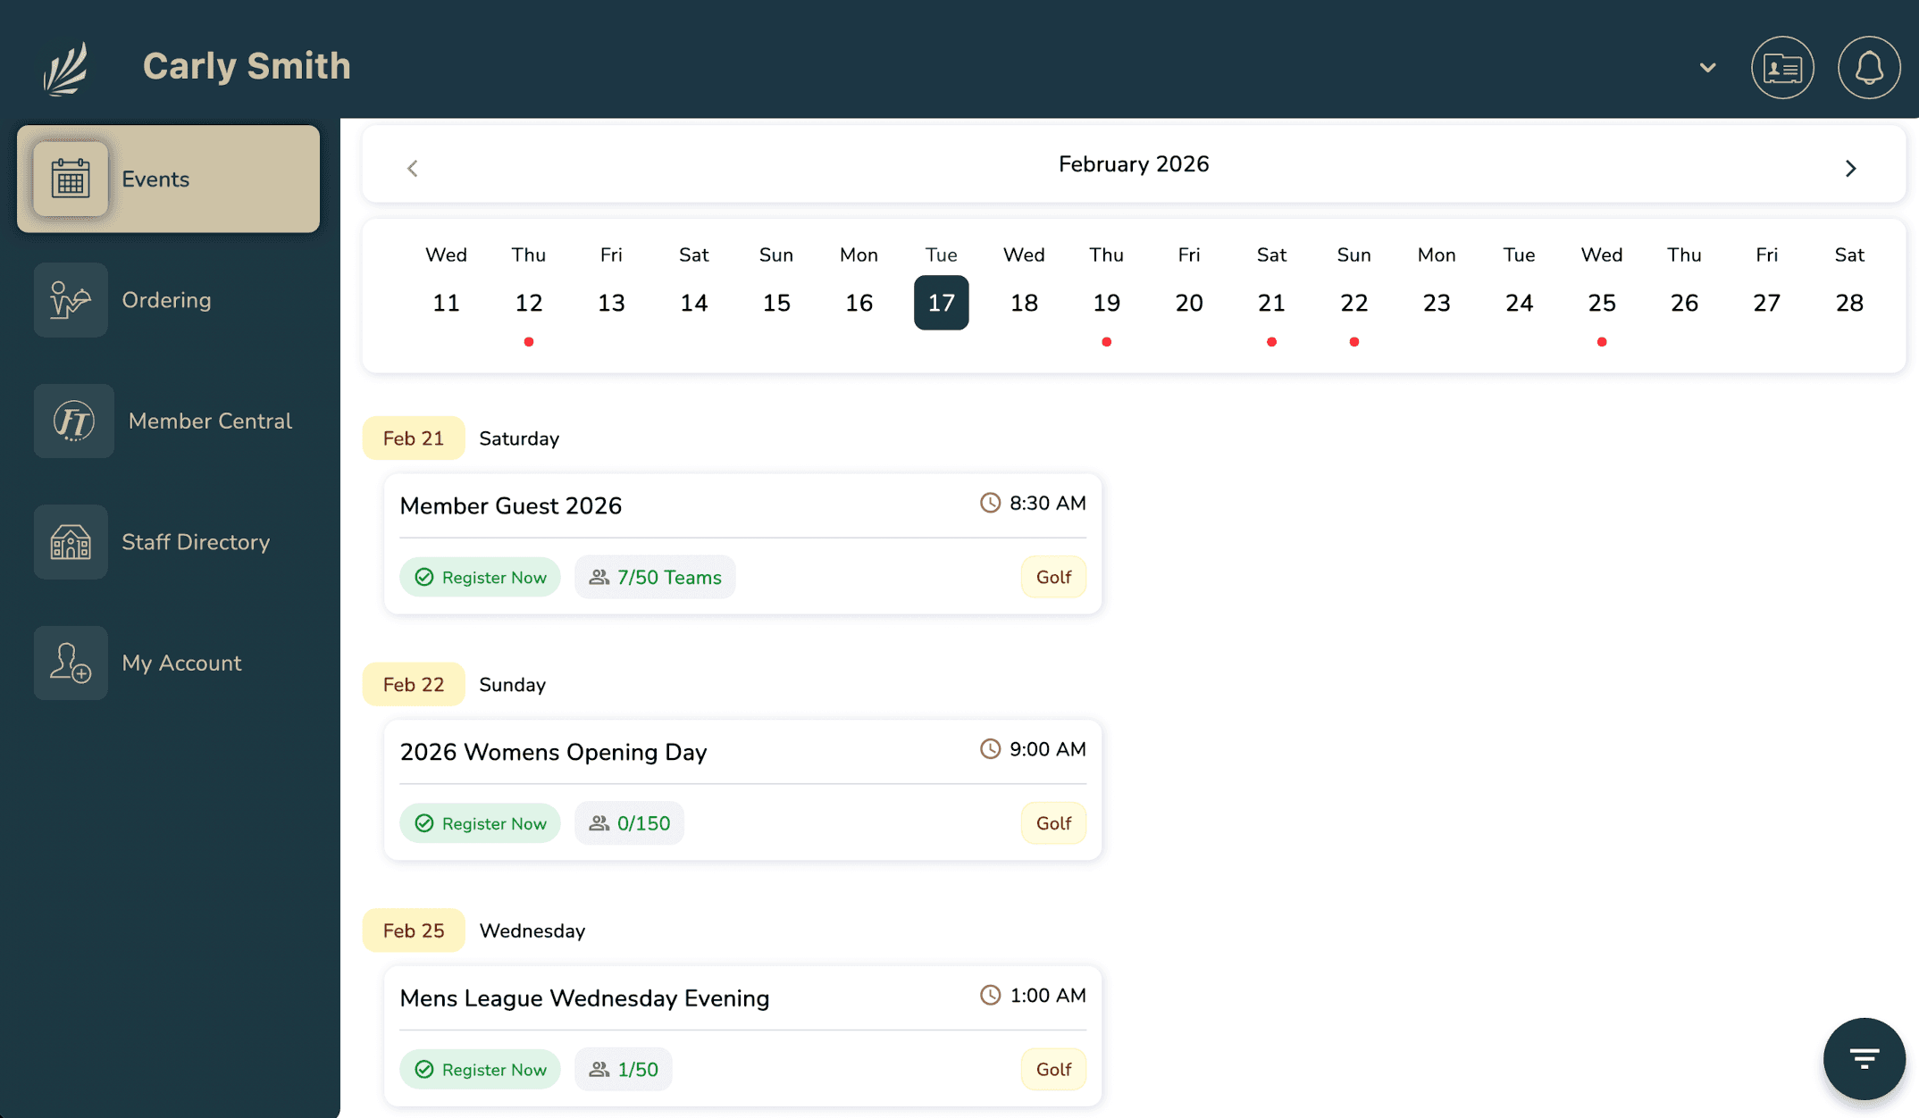The image size is (1919, 1118).
Task: Click the events filter floating button
Action: (1864, 1058)
